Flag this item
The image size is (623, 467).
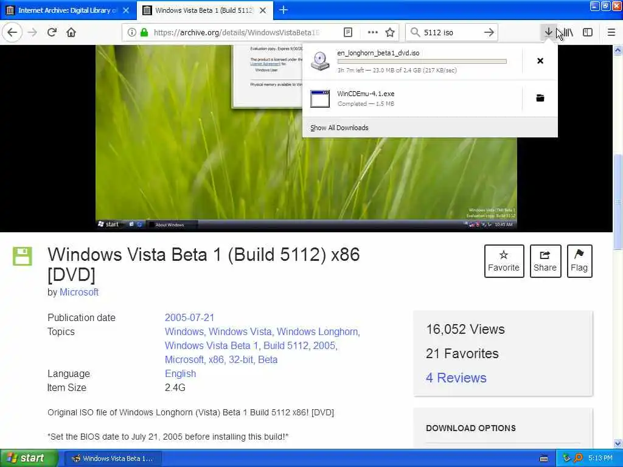(x=579, y=261)
